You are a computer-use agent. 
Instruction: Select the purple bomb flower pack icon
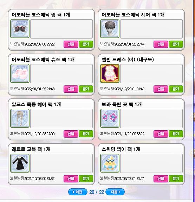[x=110, y=118]
